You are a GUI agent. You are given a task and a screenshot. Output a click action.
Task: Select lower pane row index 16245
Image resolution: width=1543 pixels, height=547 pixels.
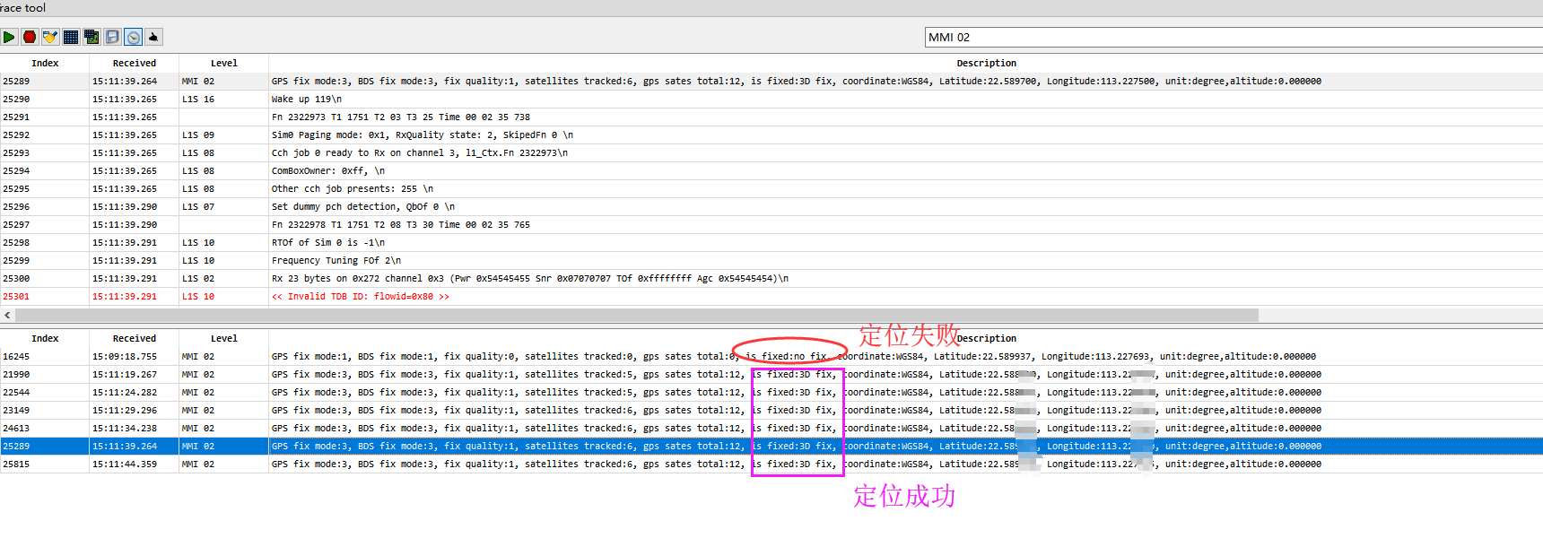click(771, 357)
